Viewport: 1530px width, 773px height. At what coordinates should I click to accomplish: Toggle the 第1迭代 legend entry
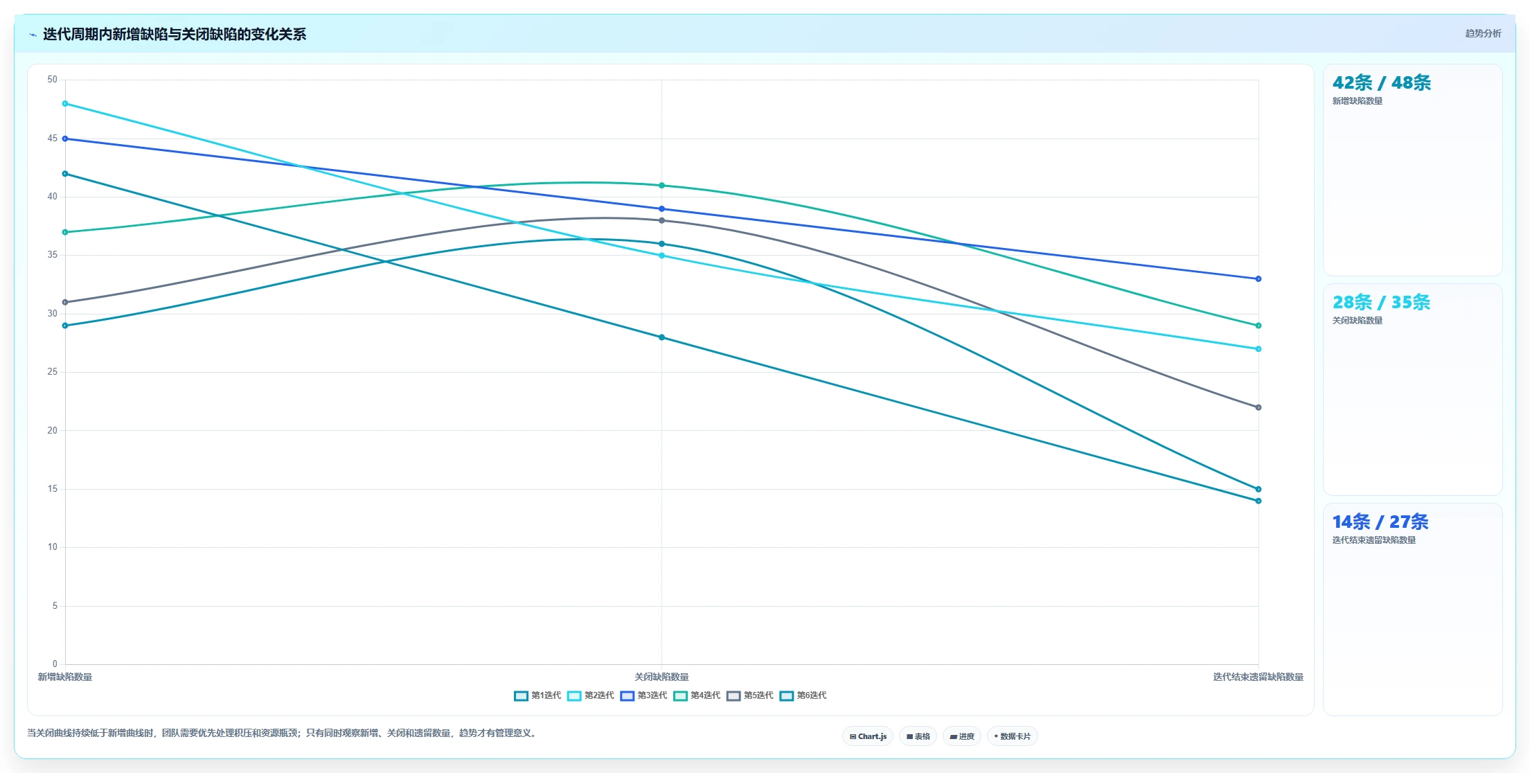tap(537, 695)
